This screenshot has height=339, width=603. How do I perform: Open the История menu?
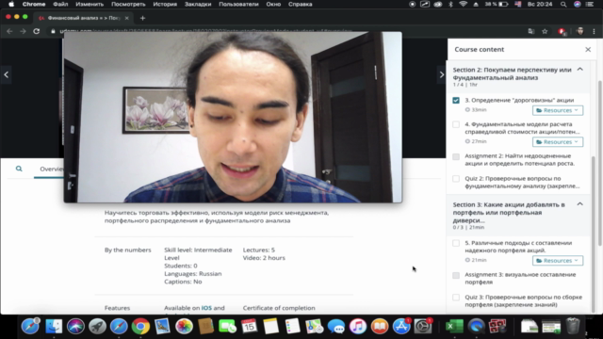tap(165, 4)
